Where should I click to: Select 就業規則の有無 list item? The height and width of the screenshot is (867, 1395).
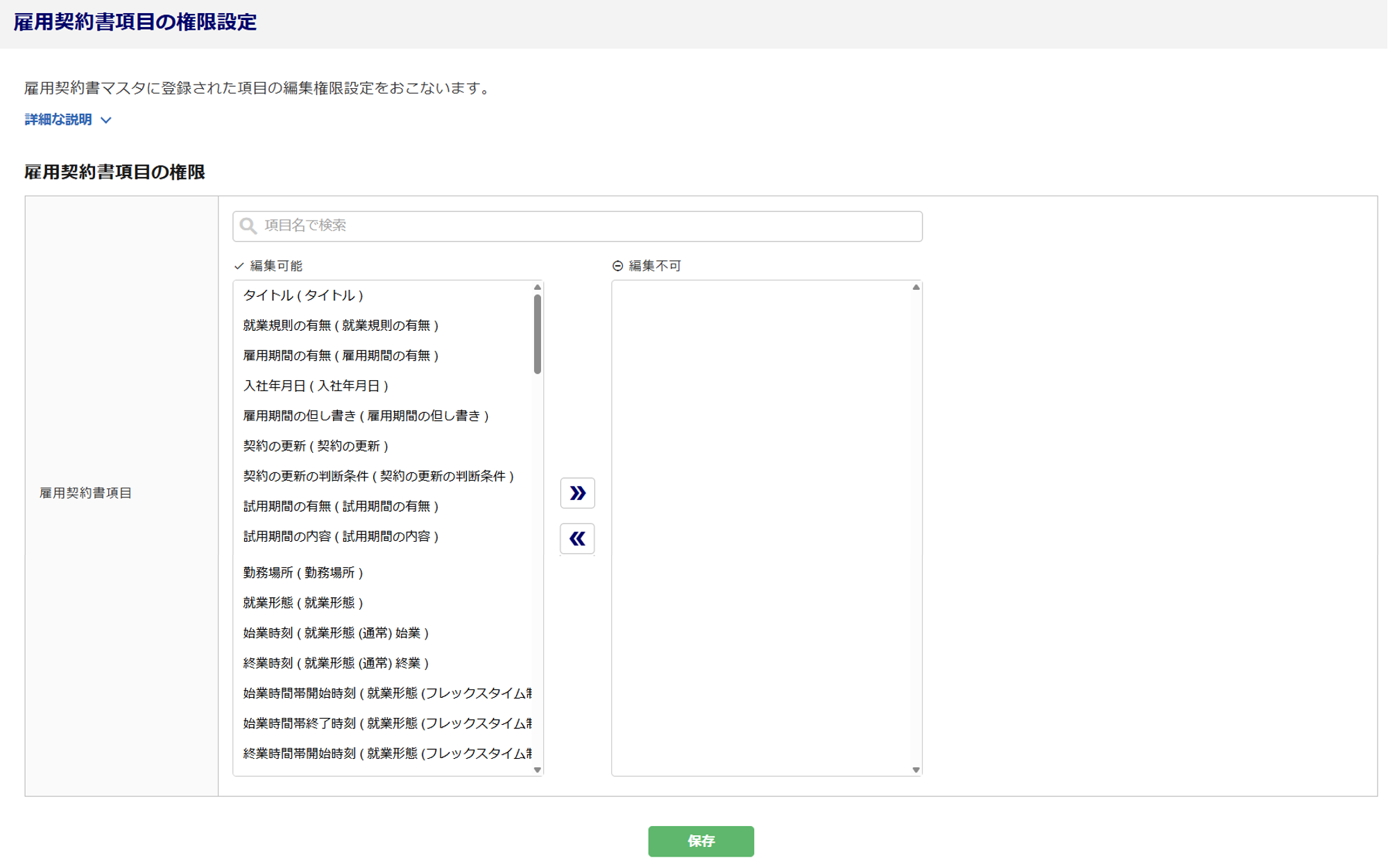pyautogui.click(x=341, y=325)
